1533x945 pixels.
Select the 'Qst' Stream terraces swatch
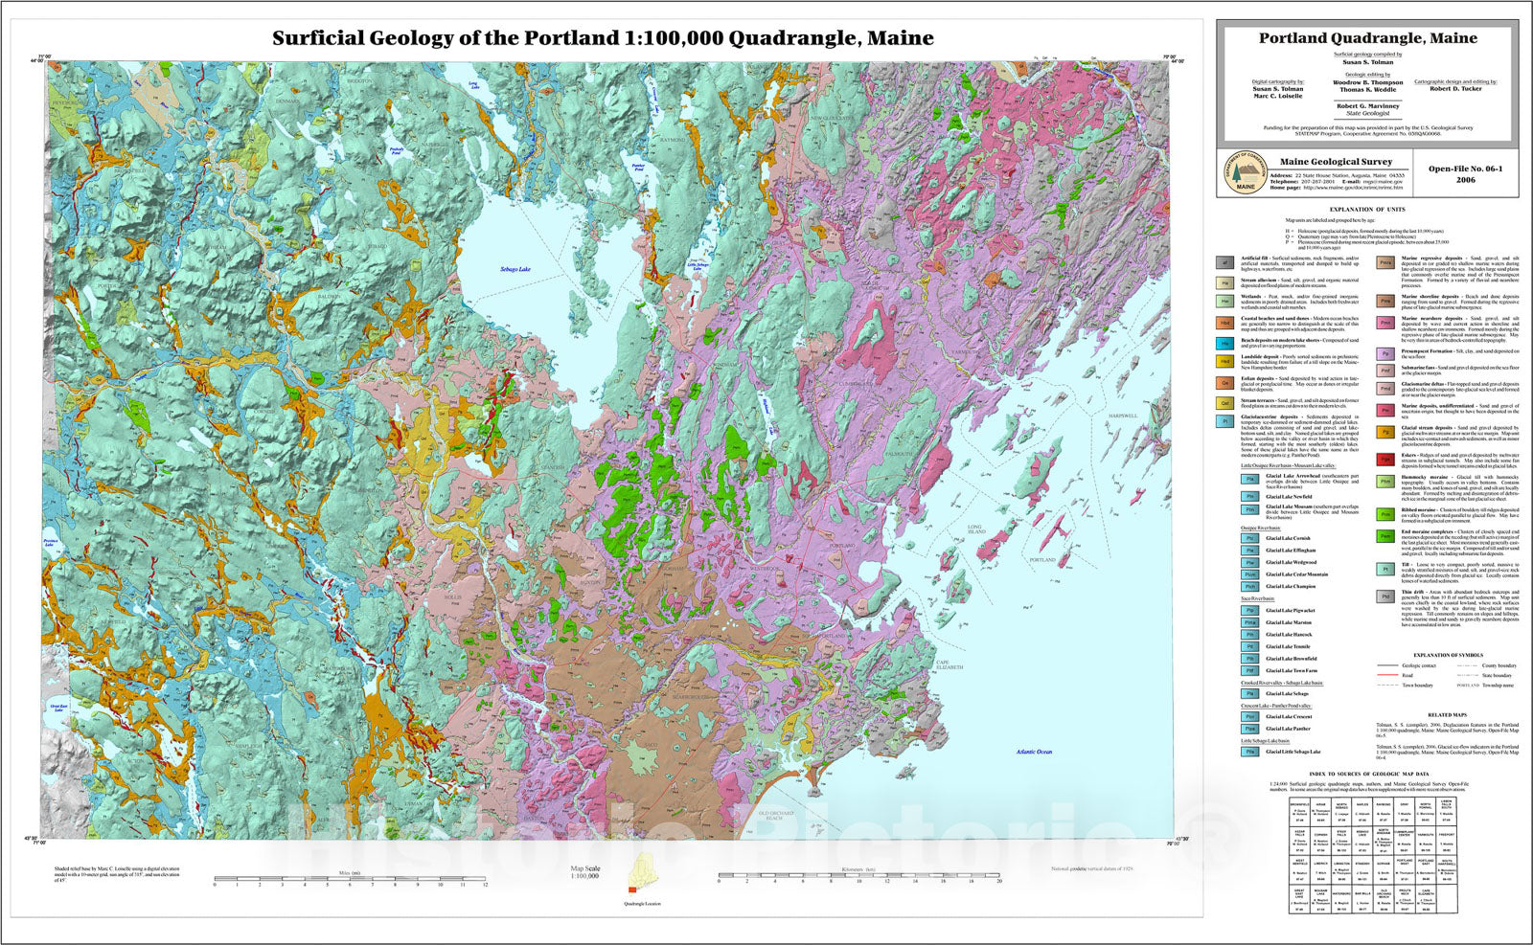click(1224, 403)
